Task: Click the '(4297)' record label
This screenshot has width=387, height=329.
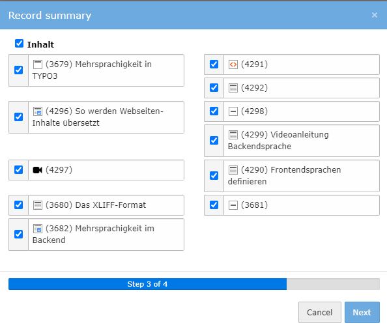Action: tap(59, 170)
